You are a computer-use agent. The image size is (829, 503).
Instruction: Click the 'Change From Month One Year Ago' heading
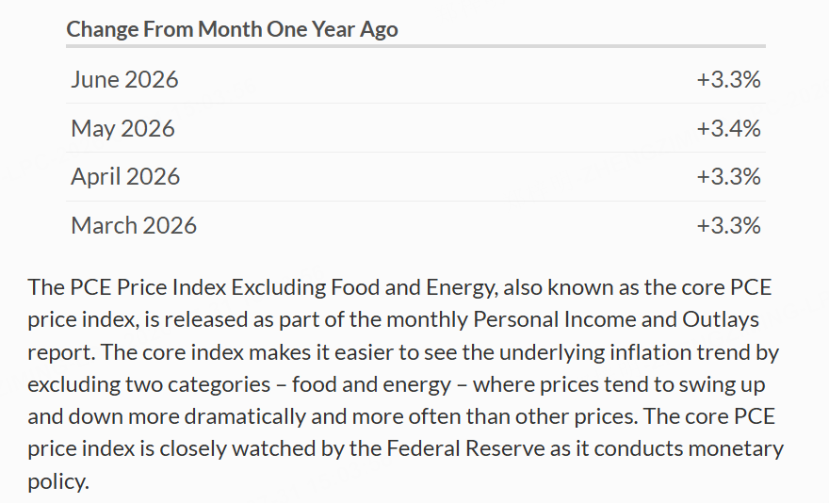[x=232, y=29]
